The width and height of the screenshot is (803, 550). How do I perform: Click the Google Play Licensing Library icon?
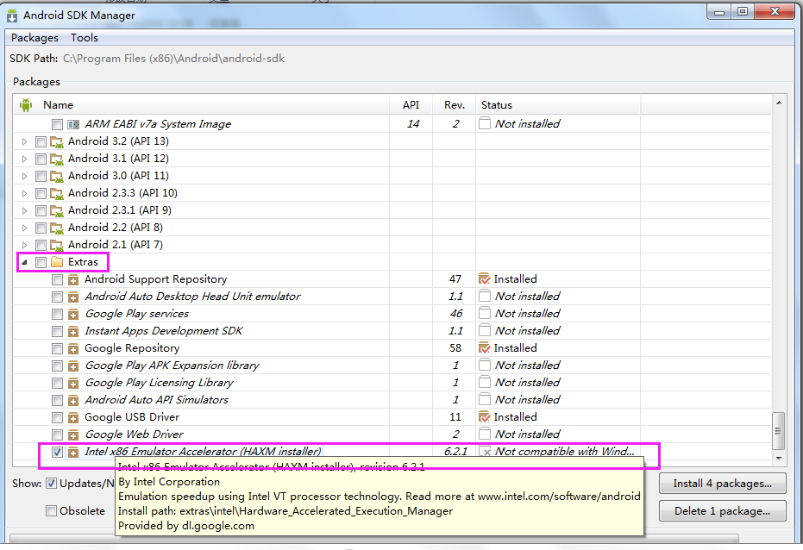pos(73,384)
